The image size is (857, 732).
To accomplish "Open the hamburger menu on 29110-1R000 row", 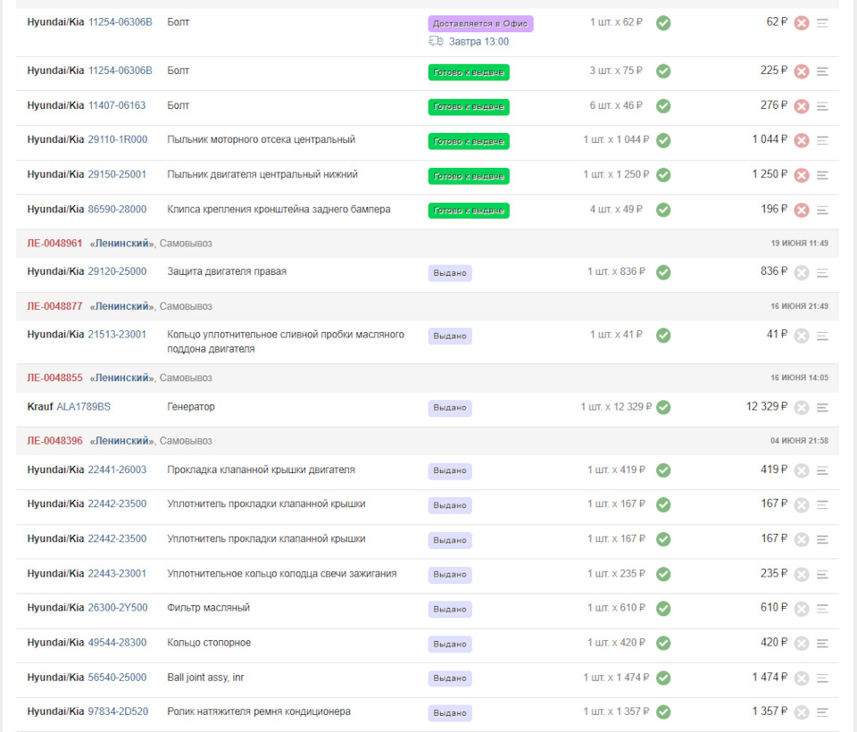I will [822, 140].
